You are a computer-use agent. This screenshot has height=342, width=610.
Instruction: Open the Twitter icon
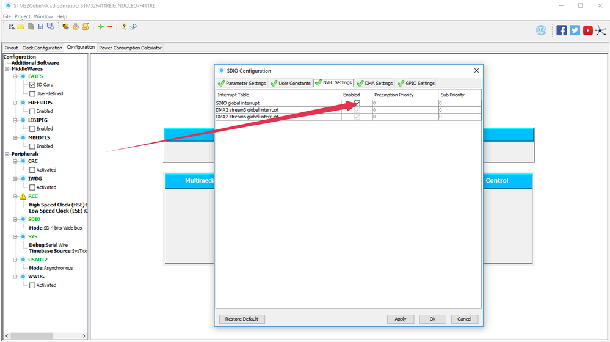click(x=575, y=31)
